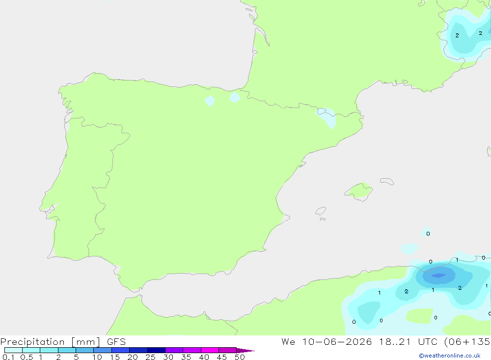Click the Menorca island outline
Image resolution: width=491 pixels, height=360 pixels.
click(x=387, y=181)
